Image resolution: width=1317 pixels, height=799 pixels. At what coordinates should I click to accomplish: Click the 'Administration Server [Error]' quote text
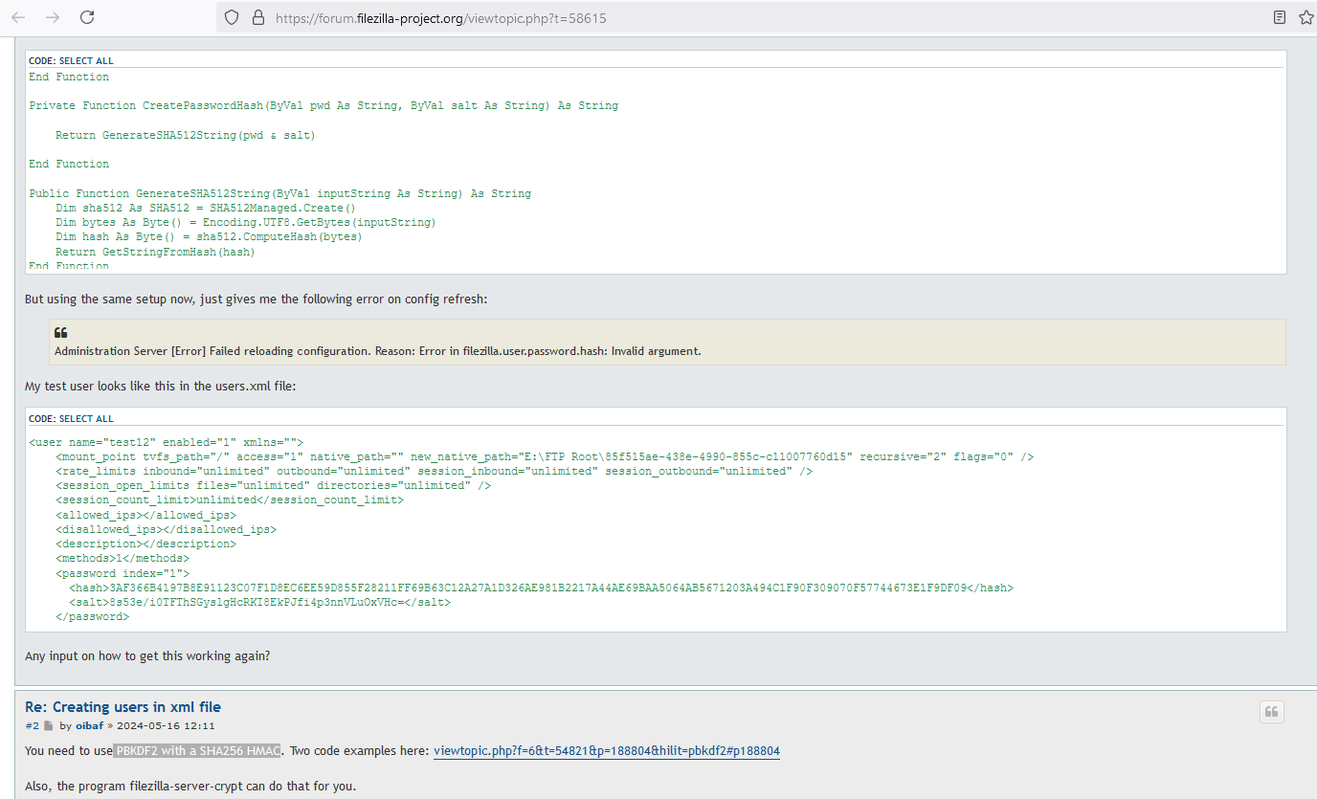coord(377,351)
